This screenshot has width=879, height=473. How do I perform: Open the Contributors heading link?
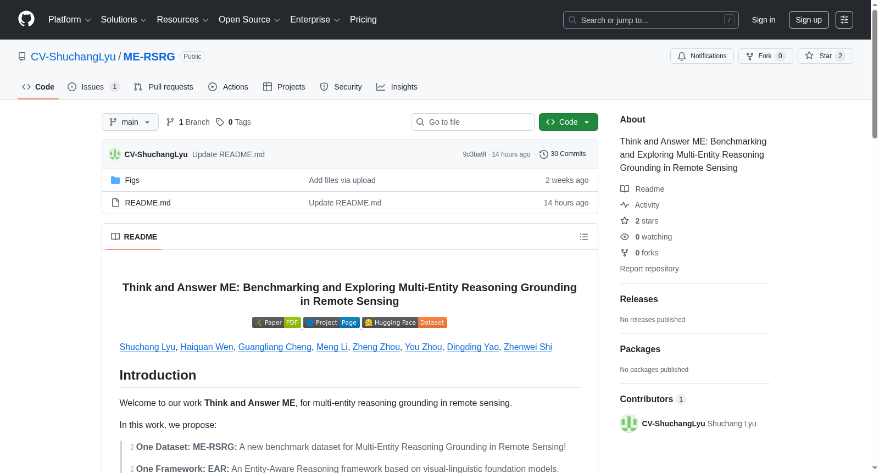653,399
